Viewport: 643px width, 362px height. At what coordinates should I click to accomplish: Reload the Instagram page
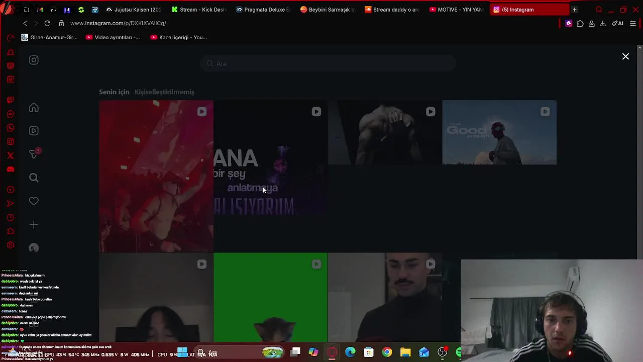47,23
